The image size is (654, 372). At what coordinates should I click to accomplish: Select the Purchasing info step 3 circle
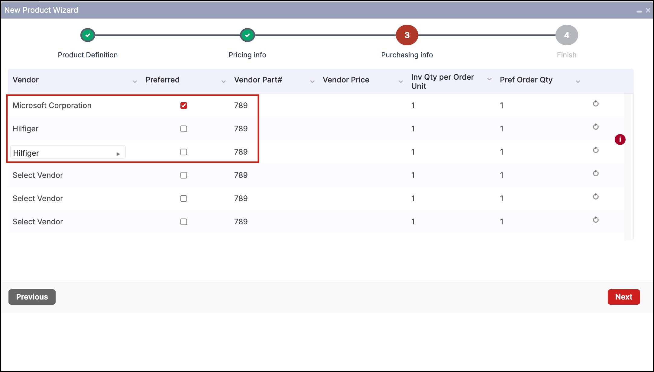(407, 35)
